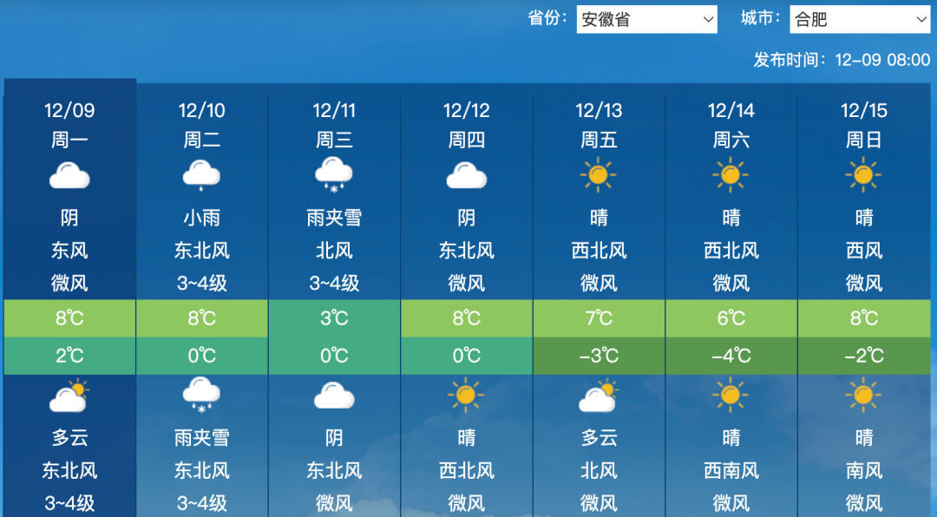The height and width of the screenshot is (517, 937).
Task: Click the overcast cloud icon for 12/09
Action: [69, 174]
